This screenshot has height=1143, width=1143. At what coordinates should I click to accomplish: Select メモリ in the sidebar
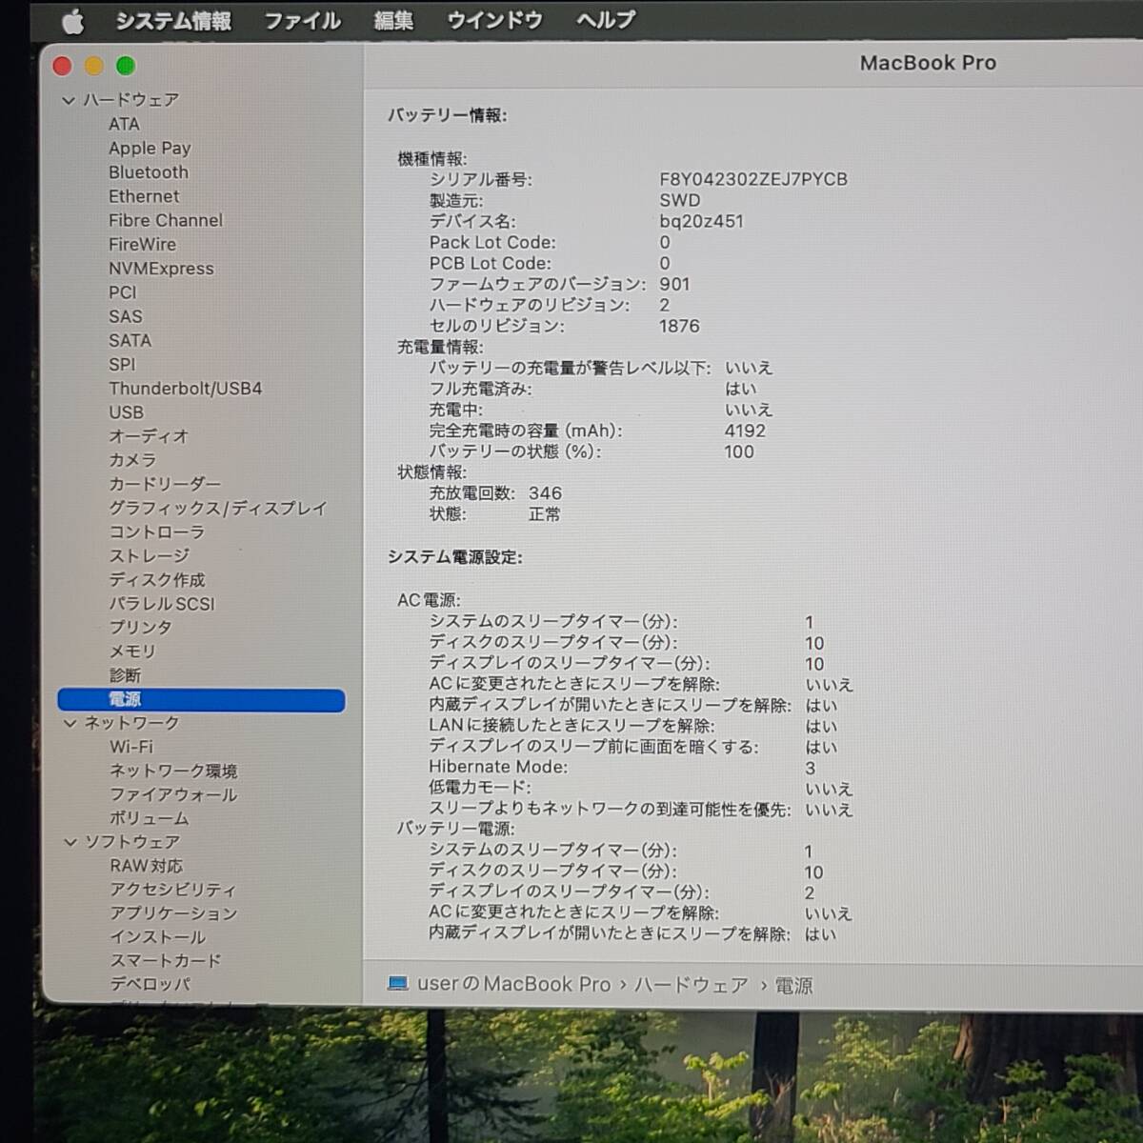pyautogui.click(x=132, y=652)
